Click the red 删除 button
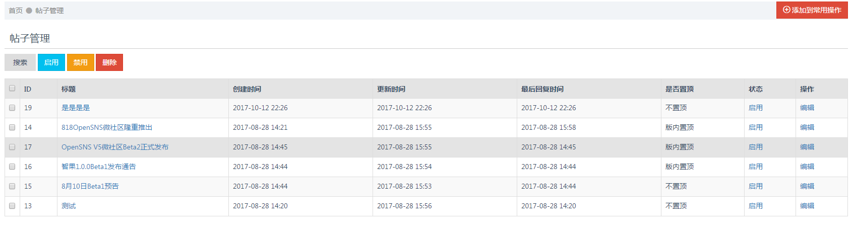This screenshot has width=853, height=240. 109,62
